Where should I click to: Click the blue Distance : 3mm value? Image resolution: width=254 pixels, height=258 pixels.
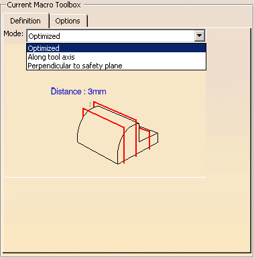[x=78, y=91]
